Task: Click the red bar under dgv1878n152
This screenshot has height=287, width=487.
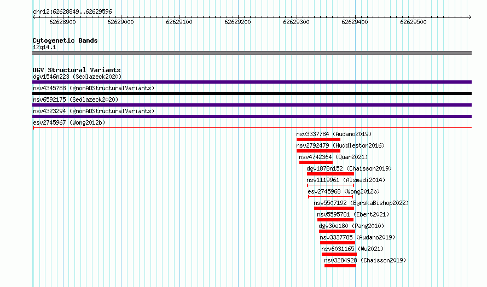Action: [331, 174]
